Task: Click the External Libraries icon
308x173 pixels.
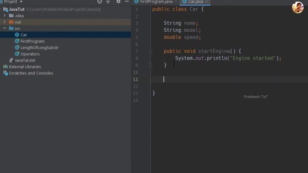Action: click(x=5, y=66)
